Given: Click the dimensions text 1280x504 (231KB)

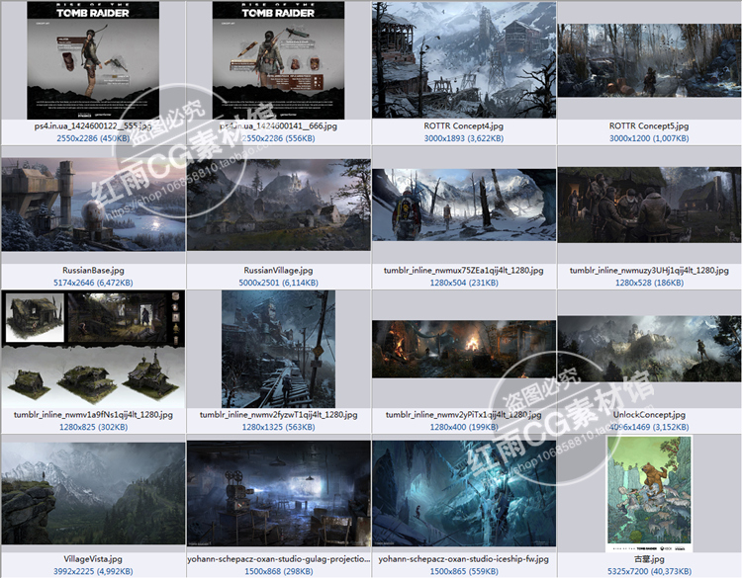Looking at the screenshot, I should click(464, 283).
